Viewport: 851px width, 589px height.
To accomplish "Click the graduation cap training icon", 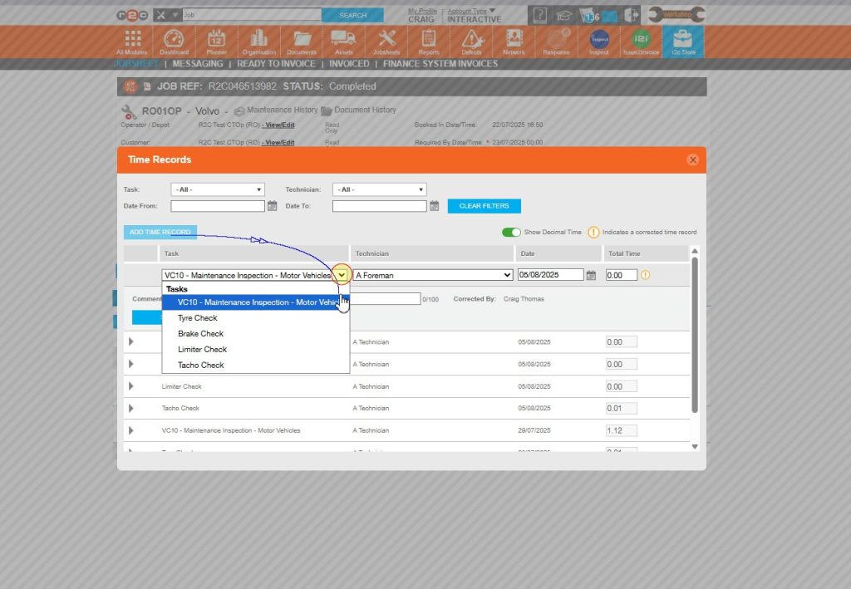I will (x=564, y=16).
